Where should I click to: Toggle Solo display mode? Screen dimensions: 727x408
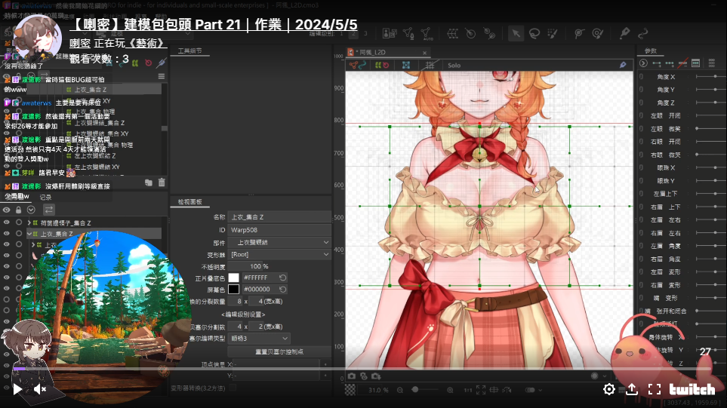[x=454, y=66]
